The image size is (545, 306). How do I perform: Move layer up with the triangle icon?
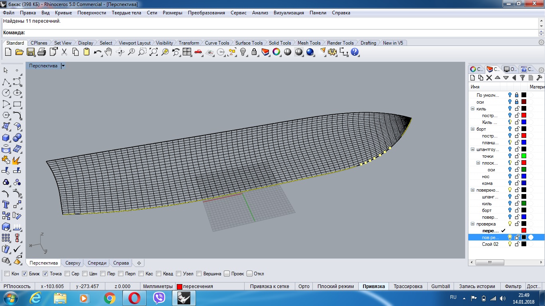coord(498,78)
